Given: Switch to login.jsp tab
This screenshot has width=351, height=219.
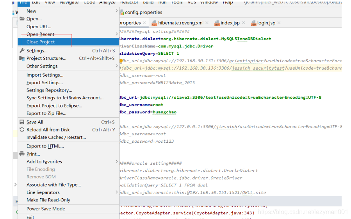Looking at the screenshot, I should (x=266, y=23).
